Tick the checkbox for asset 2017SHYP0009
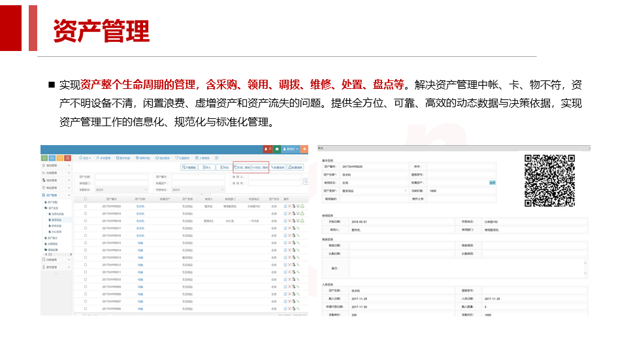This screenshot has height=353, width=627. click(x=86, y=286)
